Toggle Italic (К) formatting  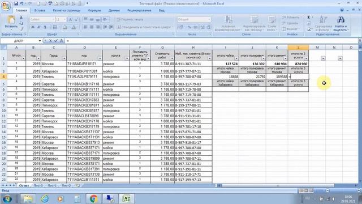click(39, 27)
